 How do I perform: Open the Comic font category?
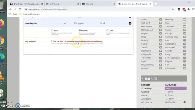click(x=144, y=44)
